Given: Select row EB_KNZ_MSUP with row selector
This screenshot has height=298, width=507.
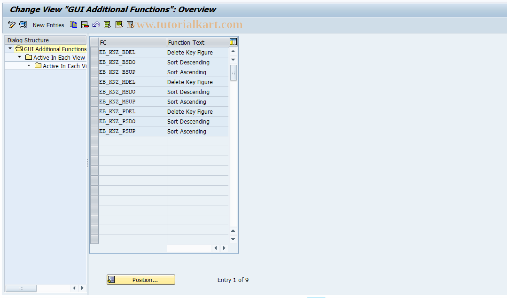Looking at the screenshot, I should pyautogui.click(x=94, y=102).
